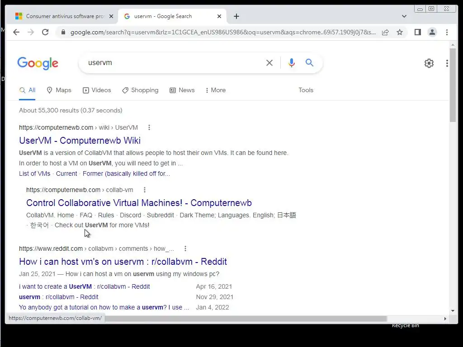This screenshot has height=347, width=463.
Task: Click the scroll up arrow
Action: click(x=453, y=45)
